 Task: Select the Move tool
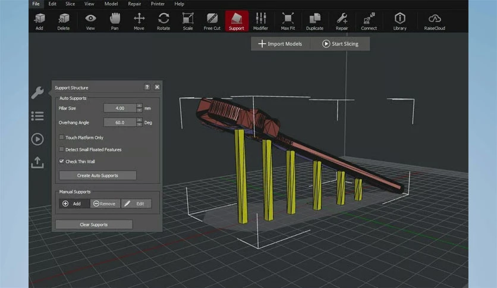coord(139,21)
